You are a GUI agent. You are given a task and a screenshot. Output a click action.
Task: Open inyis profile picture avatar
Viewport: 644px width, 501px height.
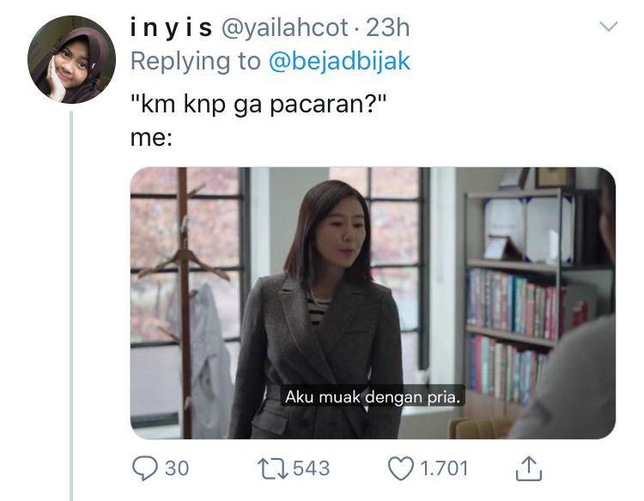click(71, 59)
